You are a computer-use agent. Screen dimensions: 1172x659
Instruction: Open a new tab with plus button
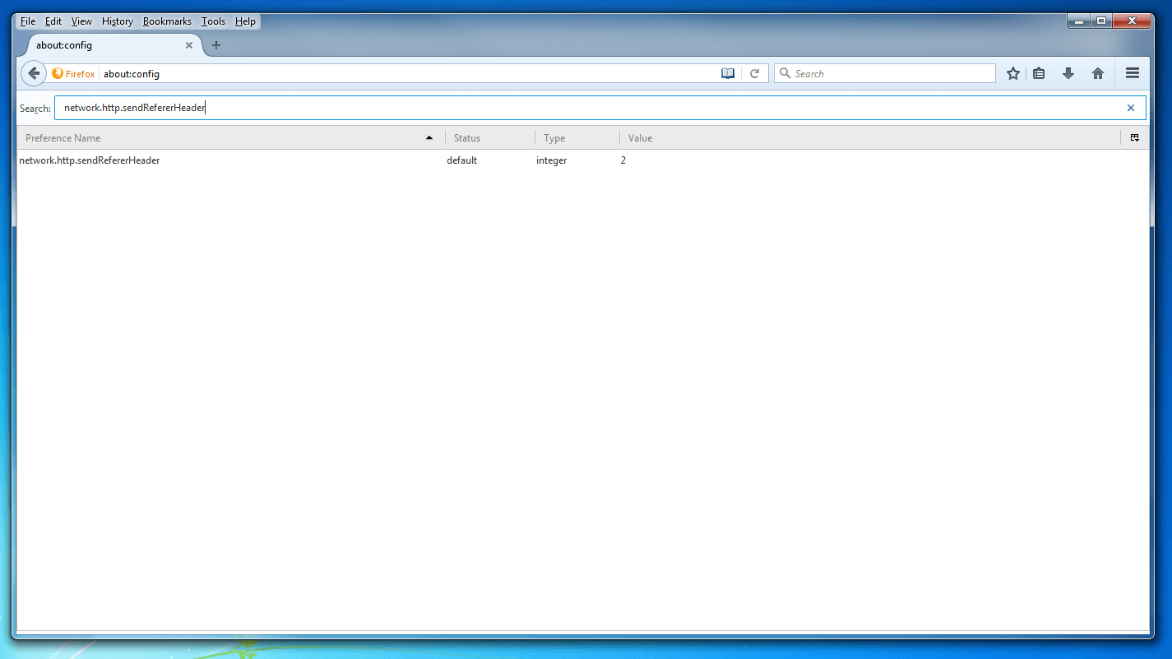(216, 45)
